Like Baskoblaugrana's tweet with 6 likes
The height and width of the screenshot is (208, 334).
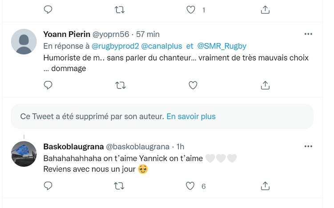(190, 186)
